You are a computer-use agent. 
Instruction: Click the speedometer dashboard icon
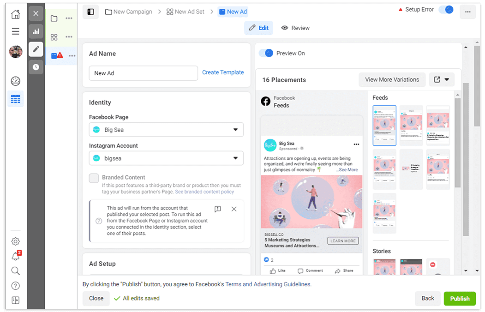15,81
